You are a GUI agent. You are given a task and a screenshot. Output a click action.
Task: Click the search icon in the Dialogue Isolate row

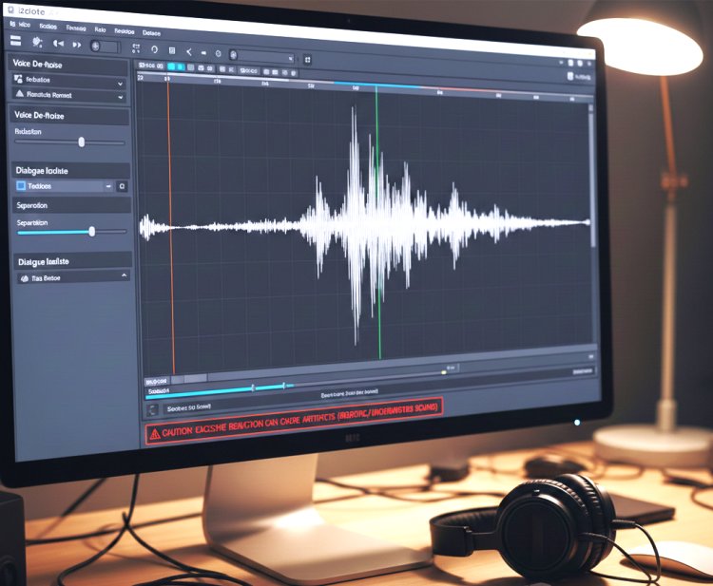(122, 187)
